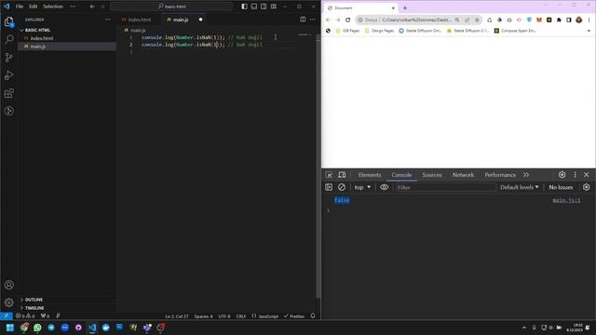Open the Default levels dropdown
This screenshot has width=596, height=335.
click(x=520, y=187)
